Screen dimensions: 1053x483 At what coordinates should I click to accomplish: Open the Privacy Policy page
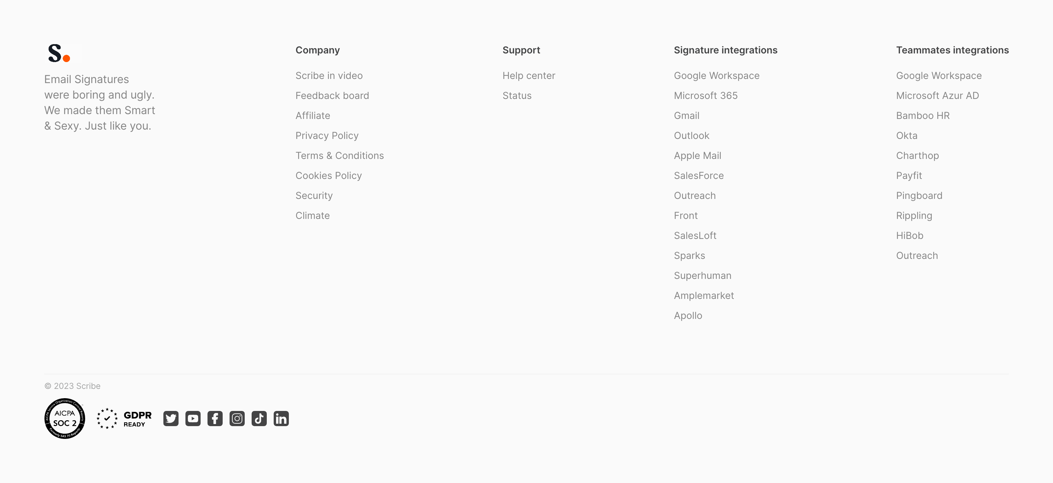point(327,136)
